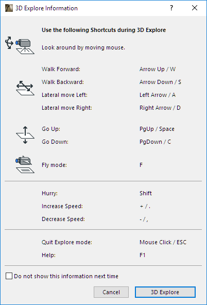The height and width of the screenshot is (305, 207).
Task: Click the 'Walk Forward:' label
Action: (61, 69)
